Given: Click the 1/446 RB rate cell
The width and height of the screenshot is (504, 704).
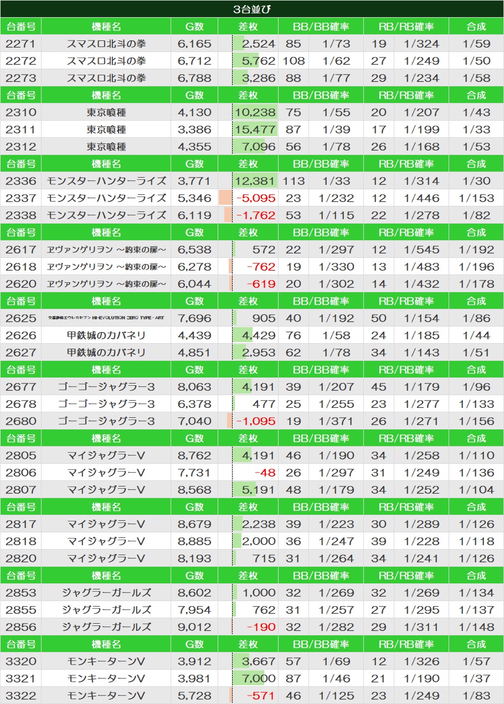Looking at the screenshot, I should pyautogui.click(x=421, y=198).
